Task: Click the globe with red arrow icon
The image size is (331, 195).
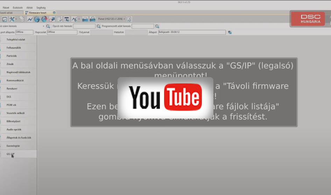Action: 44,19
